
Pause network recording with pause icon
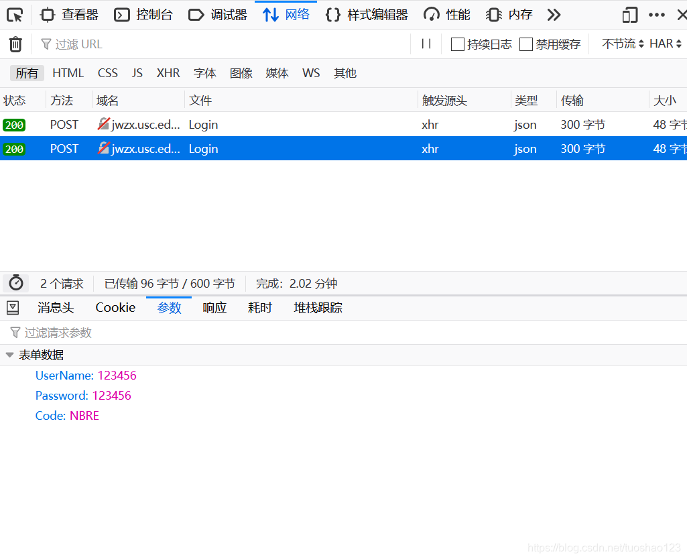coord(426,44)
